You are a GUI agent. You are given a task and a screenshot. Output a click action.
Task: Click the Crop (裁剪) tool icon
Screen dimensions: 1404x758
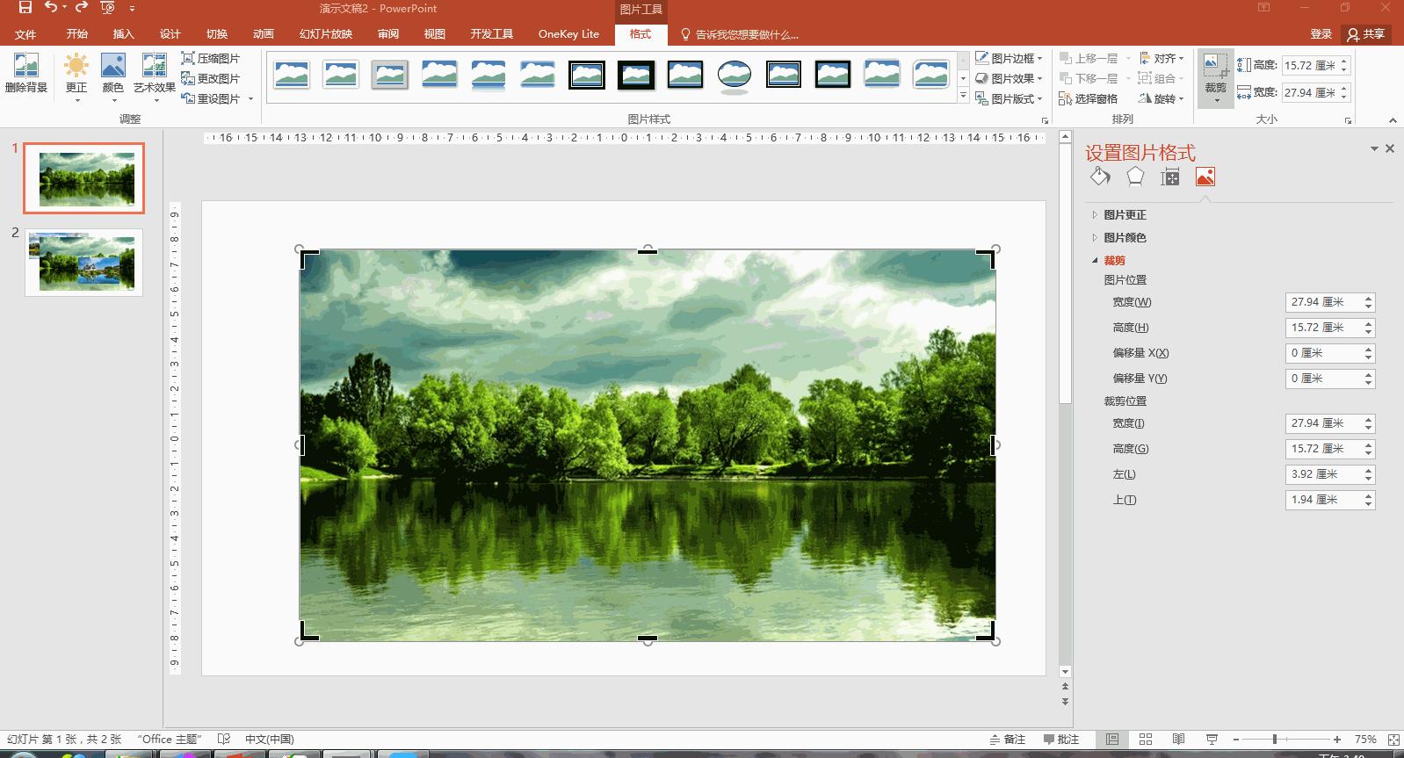pos(1215,64)
